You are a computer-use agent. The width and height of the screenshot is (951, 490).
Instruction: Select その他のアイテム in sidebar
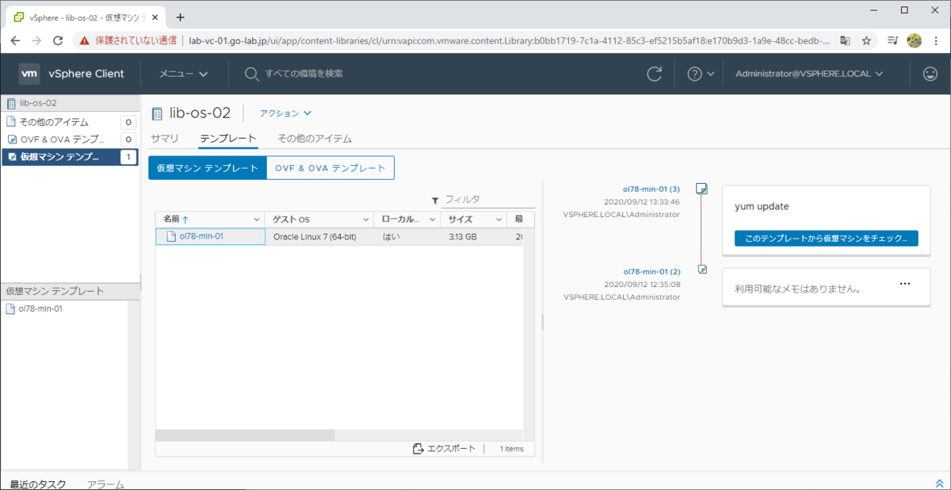pyautogui.click(x=70, y=122)
